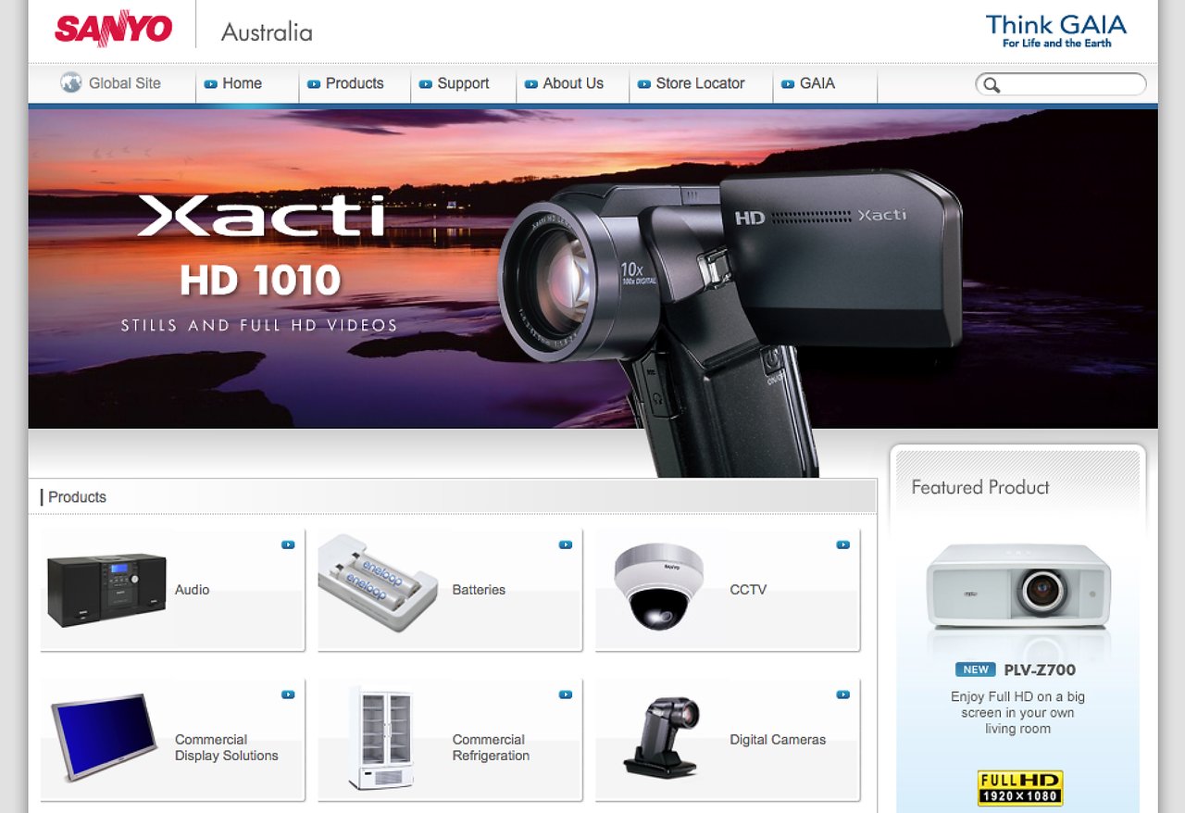
Task: Visit the Global Site link
Action: [x=124, y=83]
